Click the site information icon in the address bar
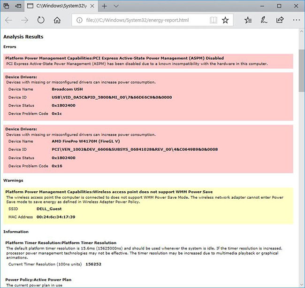The image size is (305, 288). [x=79, y=20]
